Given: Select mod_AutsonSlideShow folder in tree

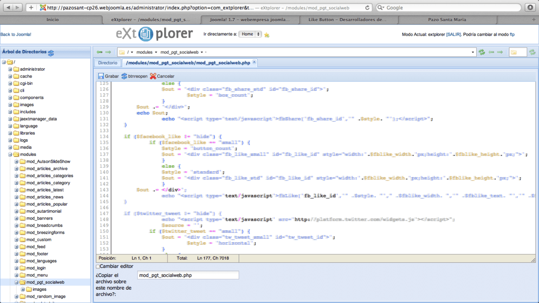Looking at the screenshot, I should tap(48, 162).
